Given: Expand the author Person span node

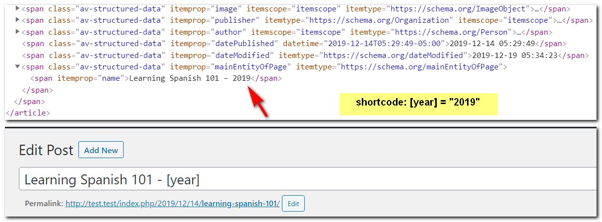Looking at the screenshot, I should pyautogui.click(x=18, y=32).
